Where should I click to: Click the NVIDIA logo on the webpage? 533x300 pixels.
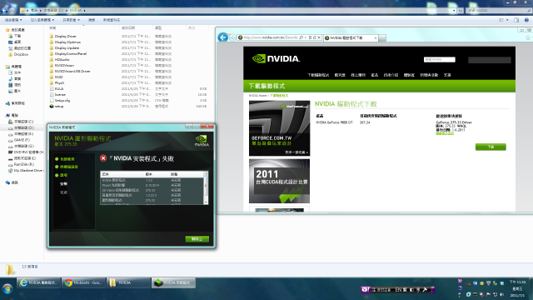click(276, 59)
